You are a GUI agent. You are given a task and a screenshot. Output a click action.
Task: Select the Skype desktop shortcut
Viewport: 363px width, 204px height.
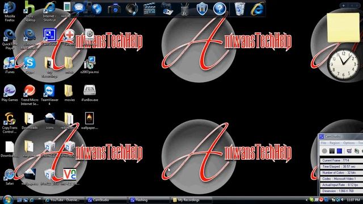29,65
